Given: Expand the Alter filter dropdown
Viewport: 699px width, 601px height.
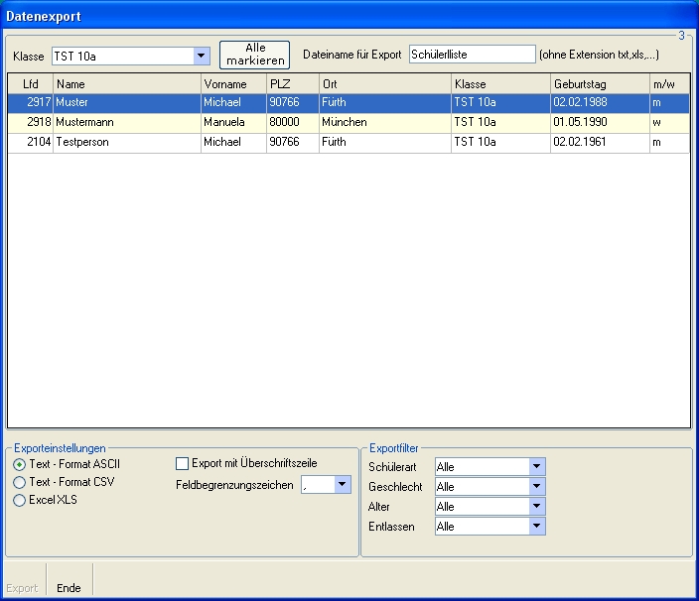Looking at the screenshot, I should coord(537,507).
